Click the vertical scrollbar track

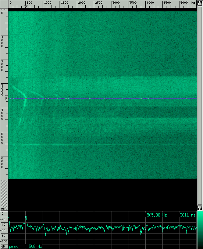[x=200, y=106]
